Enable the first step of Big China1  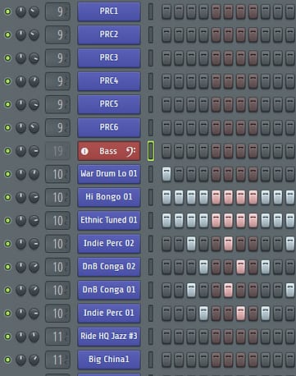click(x=166, y=360)
